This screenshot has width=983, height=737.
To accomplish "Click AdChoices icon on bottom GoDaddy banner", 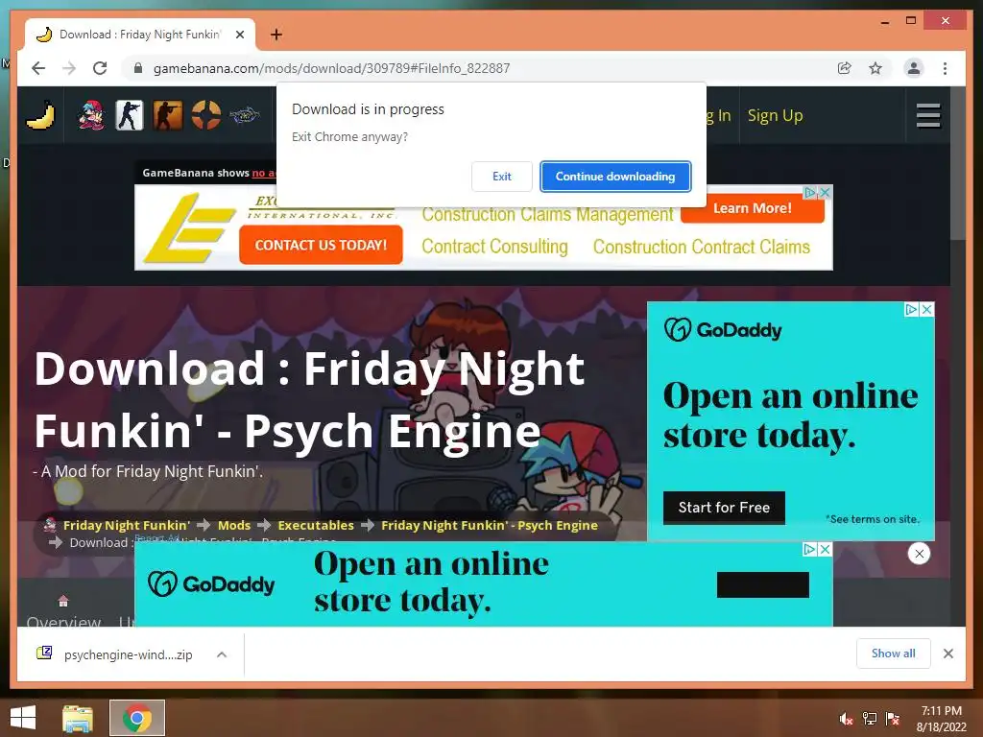I will click(810, 549).
